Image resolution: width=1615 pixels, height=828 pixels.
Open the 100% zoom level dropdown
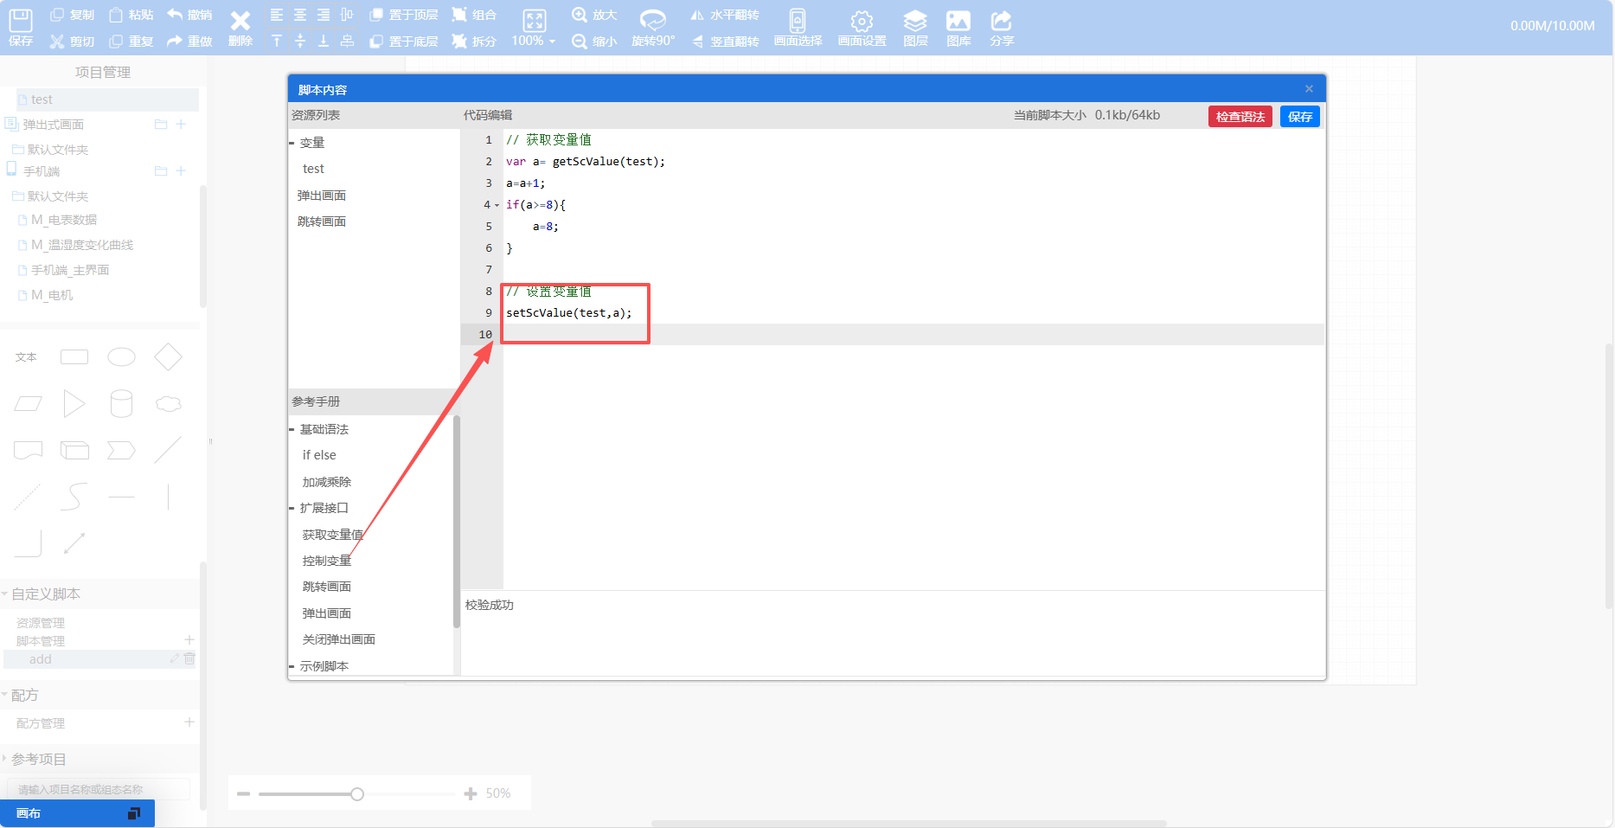534,41
